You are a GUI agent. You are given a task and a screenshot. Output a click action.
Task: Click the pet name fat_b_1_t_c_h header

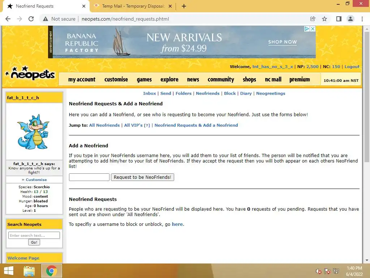23,98
